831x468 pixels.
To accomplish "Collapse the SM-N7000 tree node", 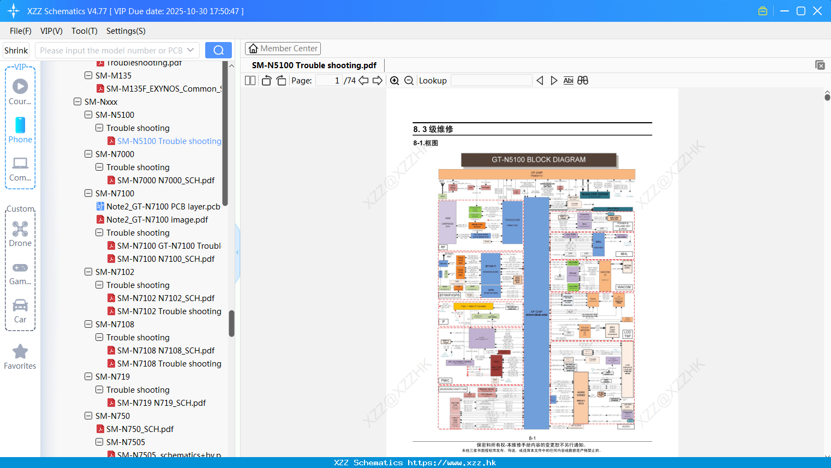I will coord(88,154).
